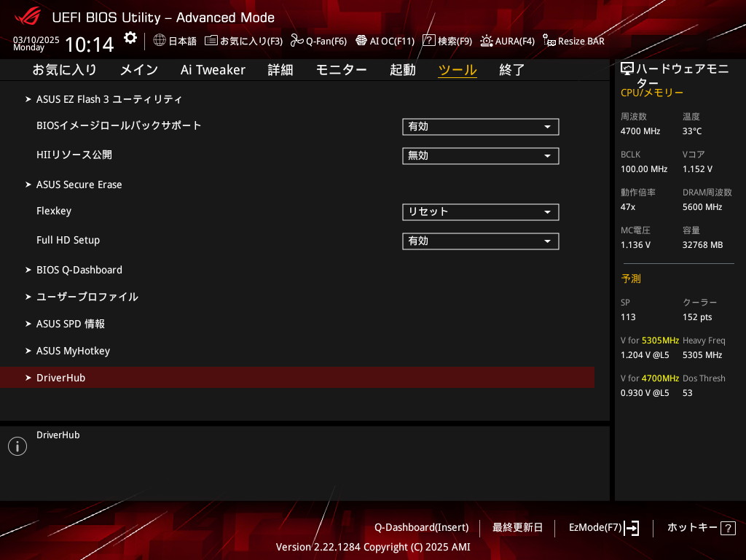Click the 1.136 V MC voltage value
Screen dimensions: 746x560
click(635, 245)
